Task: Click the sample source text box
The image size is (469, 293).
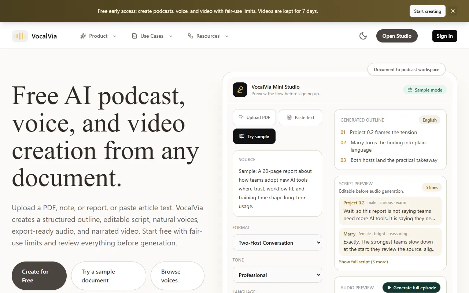Action: point(277,183)
